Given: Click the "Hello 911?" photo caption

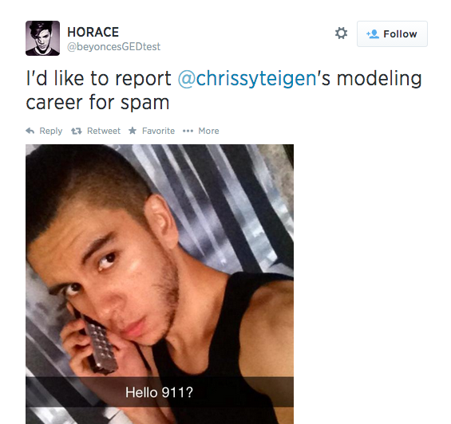Looking at the screenshot, I should point(159,392).
